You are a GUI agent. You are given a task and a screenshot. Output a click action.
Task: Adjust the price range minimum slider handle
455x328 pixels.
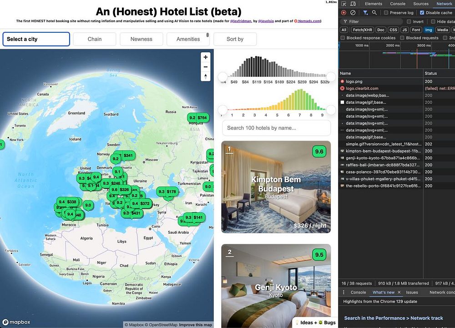point(222,77)
